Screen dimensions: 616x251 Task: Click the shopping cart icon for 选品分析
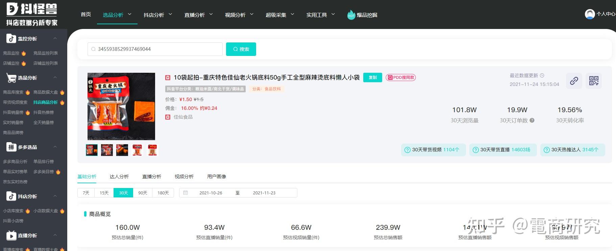11,78
